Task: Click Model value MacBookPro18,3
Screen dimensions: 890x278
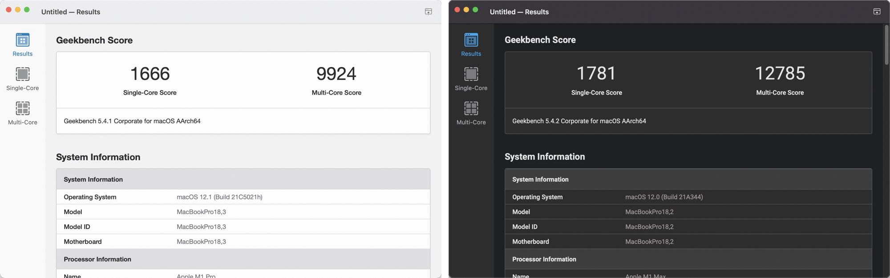Action: pos(201,212)
